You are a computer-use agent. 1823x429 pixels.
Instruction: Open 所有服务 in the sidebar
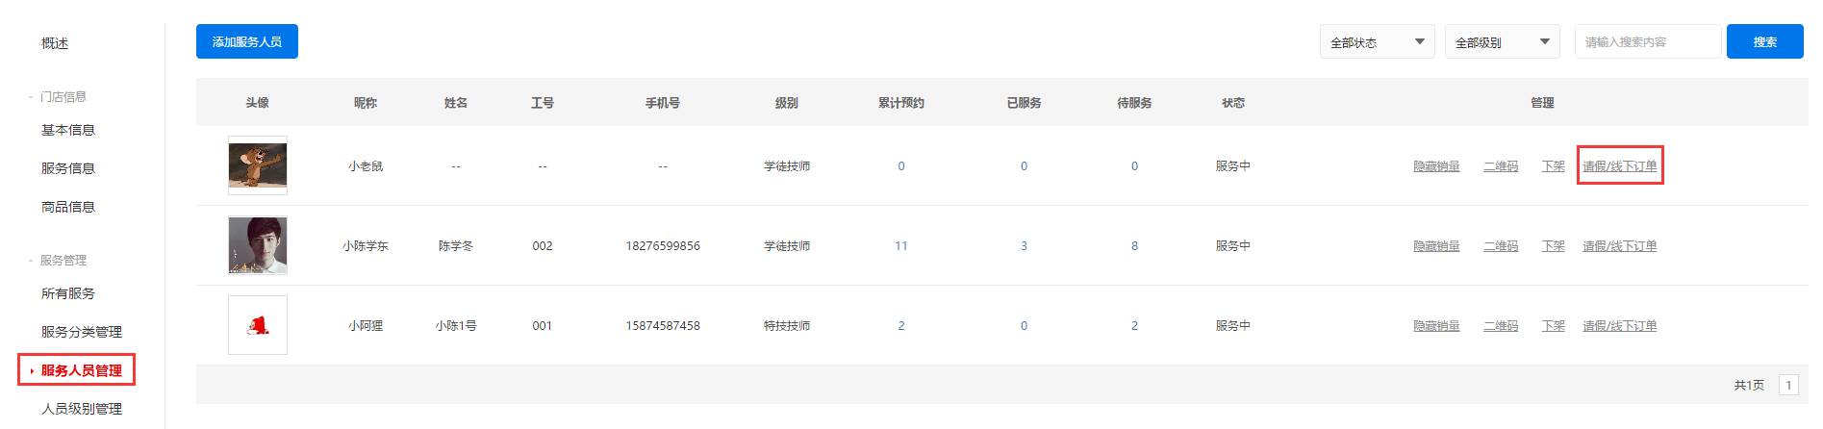68,293
